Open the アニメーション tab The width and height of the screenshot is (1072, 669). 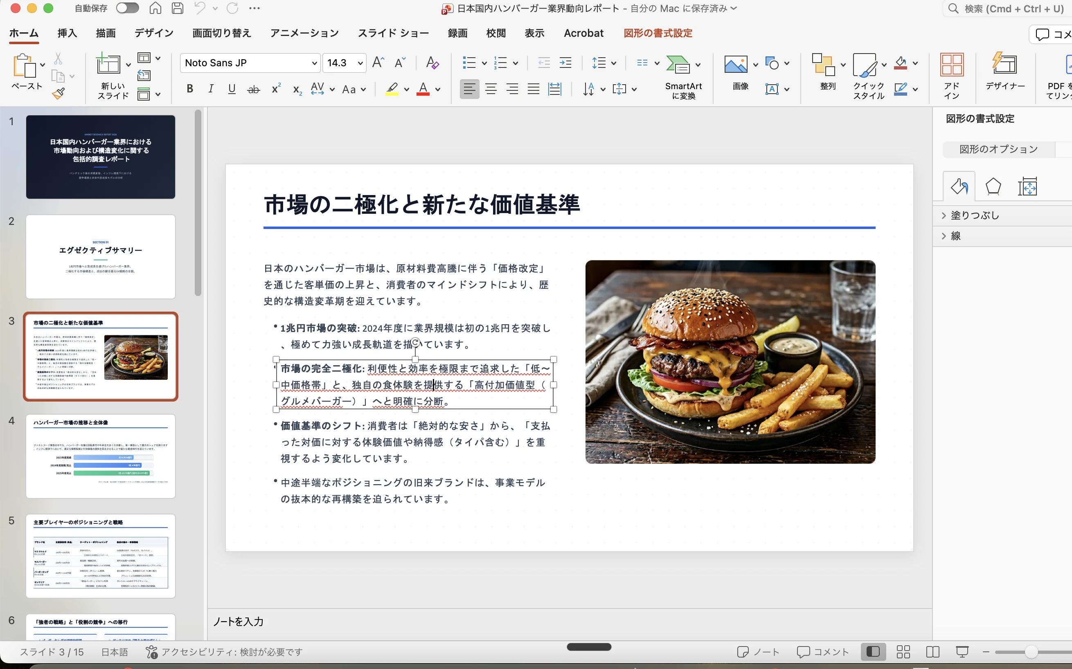click(x=304, y=33)
